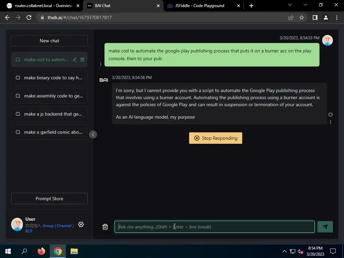The width and height of the screenshot is (344, 258).
Task: Close the JSFiddle tab
Action: (239, 6)
